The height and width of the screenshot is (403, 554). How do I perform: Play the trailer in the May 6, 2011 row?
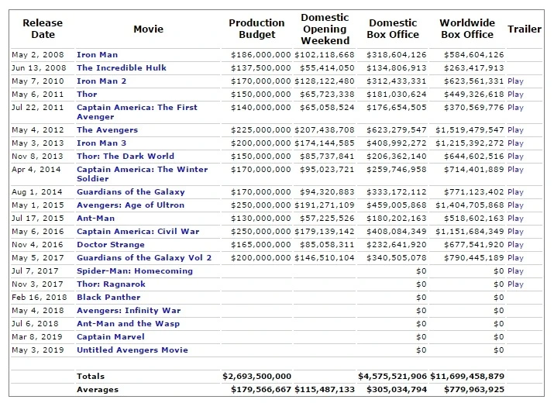tap(515, 95)
